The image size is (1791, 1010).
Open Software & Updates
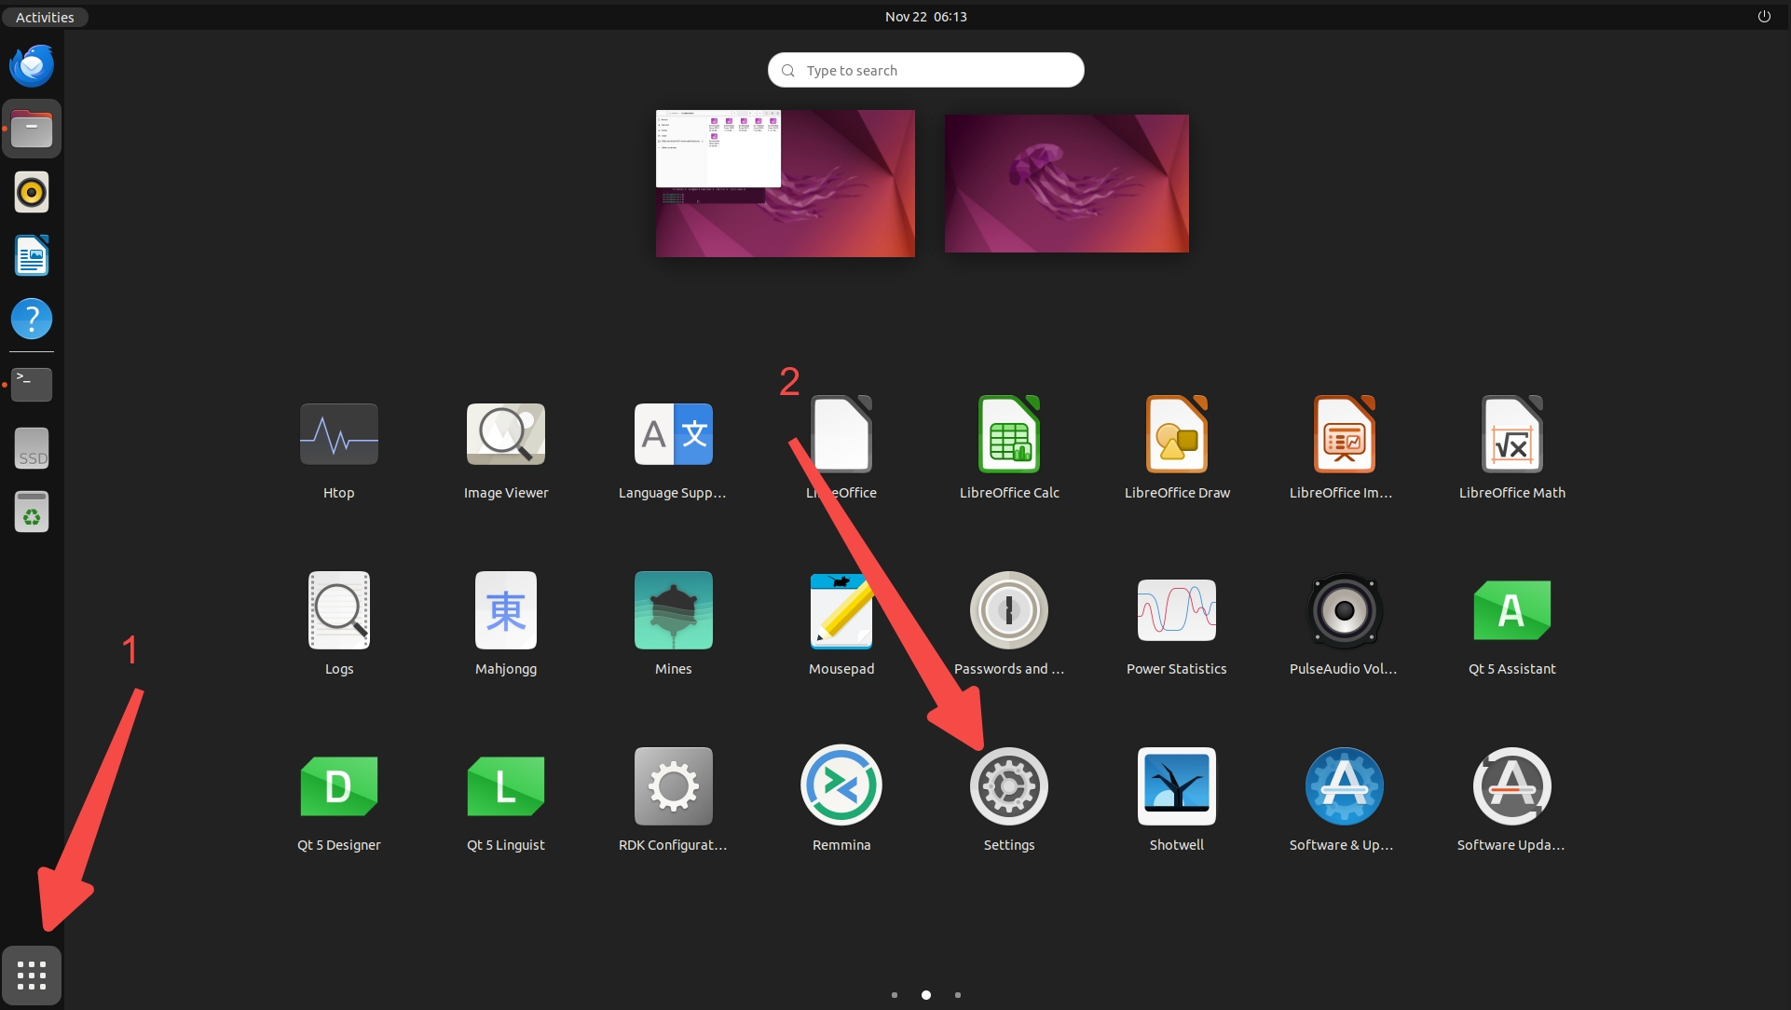click(1344, 786)
